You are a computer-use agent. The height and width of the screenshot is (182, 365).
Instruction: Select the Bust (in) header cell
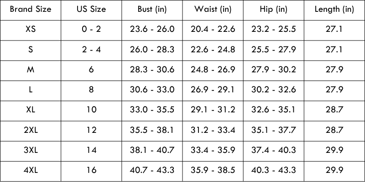(x=152, y=10)
